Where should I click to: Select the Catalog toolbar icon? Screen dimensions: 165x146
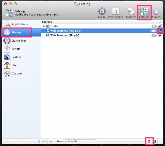(x=144, y=13)
